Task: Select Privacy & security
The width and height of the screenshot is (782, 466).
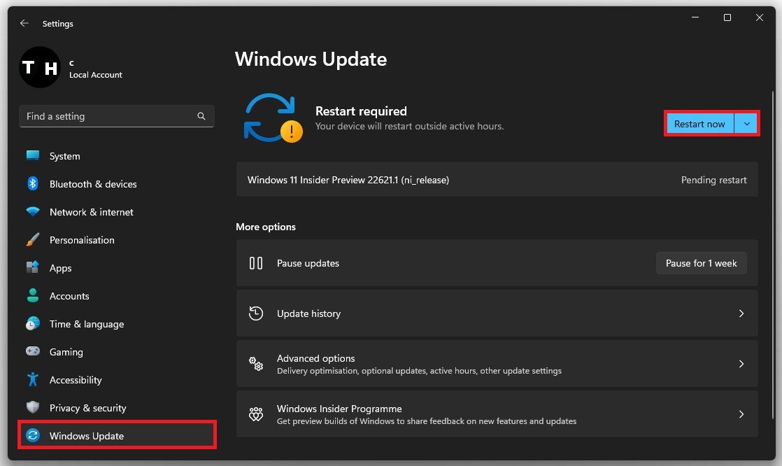Action: tap(117, 408)
